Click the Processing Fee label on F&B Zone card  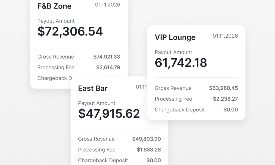(x=56, y=67)
